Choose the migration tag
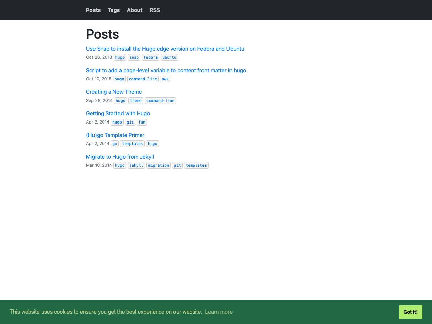 pyautogui.click(x=158, y=165)
